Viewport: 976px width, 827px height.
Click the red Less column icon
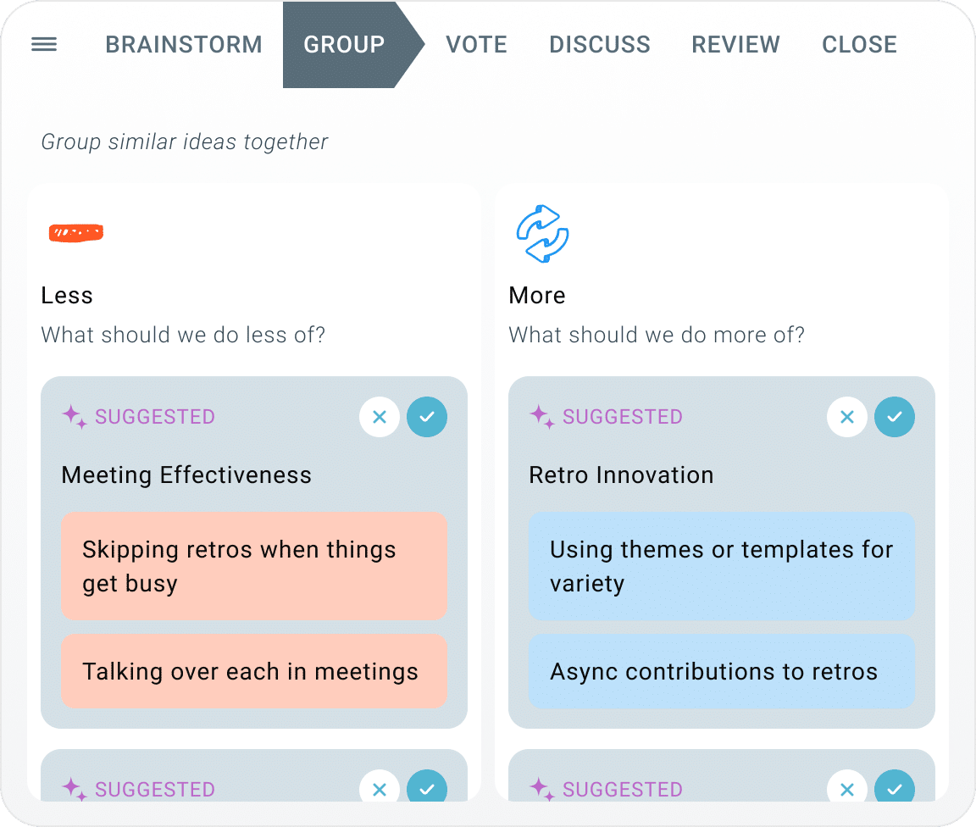pyautogui.click(x=76, y=233)
